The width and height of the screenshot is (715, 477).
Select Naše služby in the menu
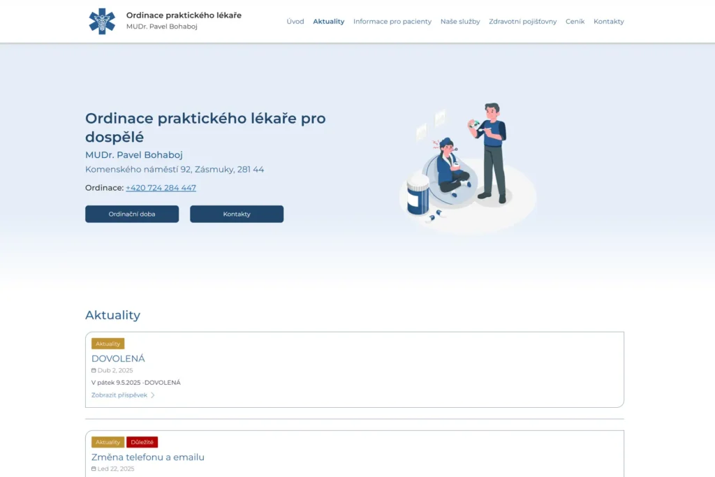[x=460, y=22]
